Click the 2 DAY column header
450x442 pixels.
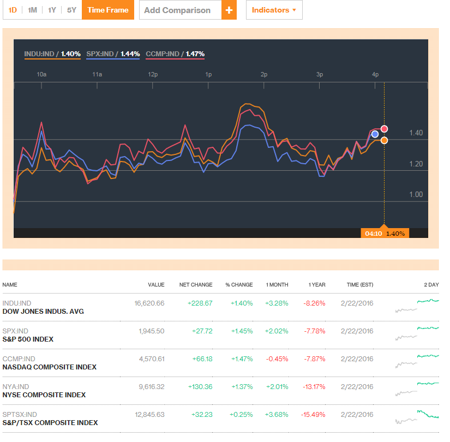431,285
